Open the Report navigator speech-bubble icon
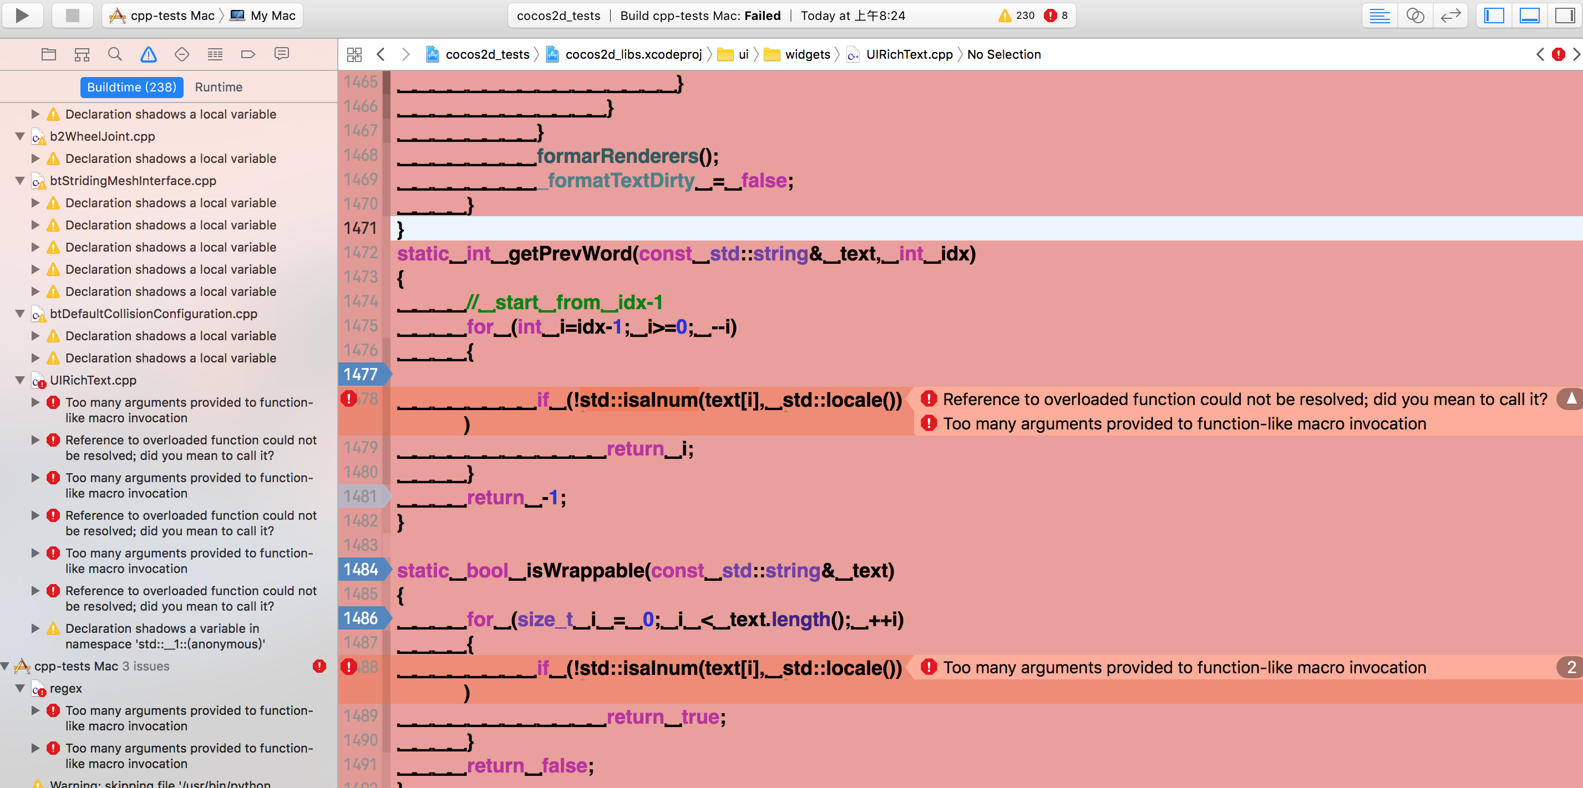 (281, 55)
